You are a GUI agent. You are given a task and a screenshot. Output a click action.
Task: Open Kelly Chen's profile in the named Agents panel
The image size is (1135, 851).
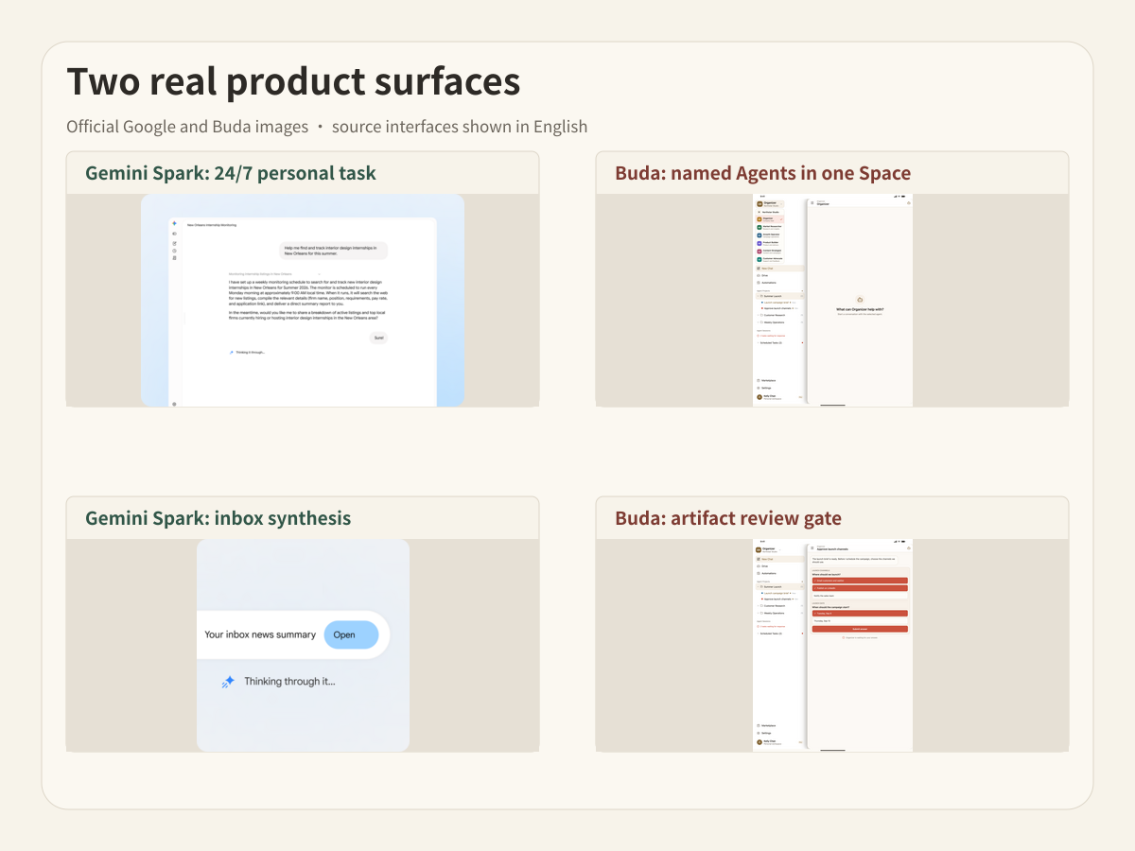(779, 397)
